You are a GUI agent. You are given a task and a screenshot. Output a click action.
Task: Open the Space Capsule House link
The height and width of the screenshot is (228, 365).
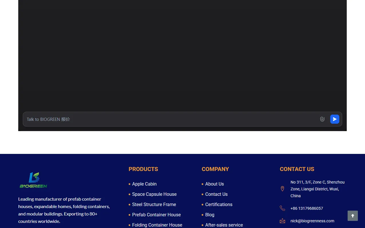pyautogui.click(x=154, y=194)
